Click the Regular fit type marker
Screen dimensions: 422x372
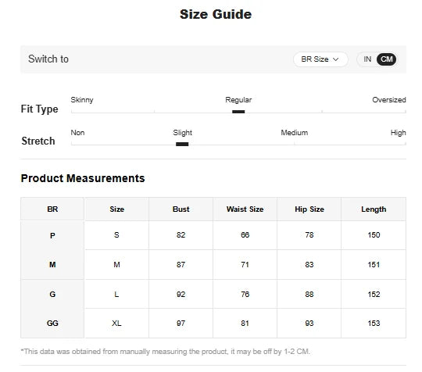(238, 112)
